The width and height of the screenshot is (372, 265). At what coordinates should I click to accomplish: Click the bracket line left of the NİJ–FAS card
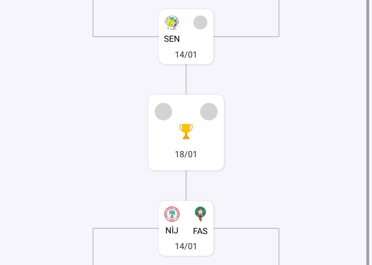126,228
